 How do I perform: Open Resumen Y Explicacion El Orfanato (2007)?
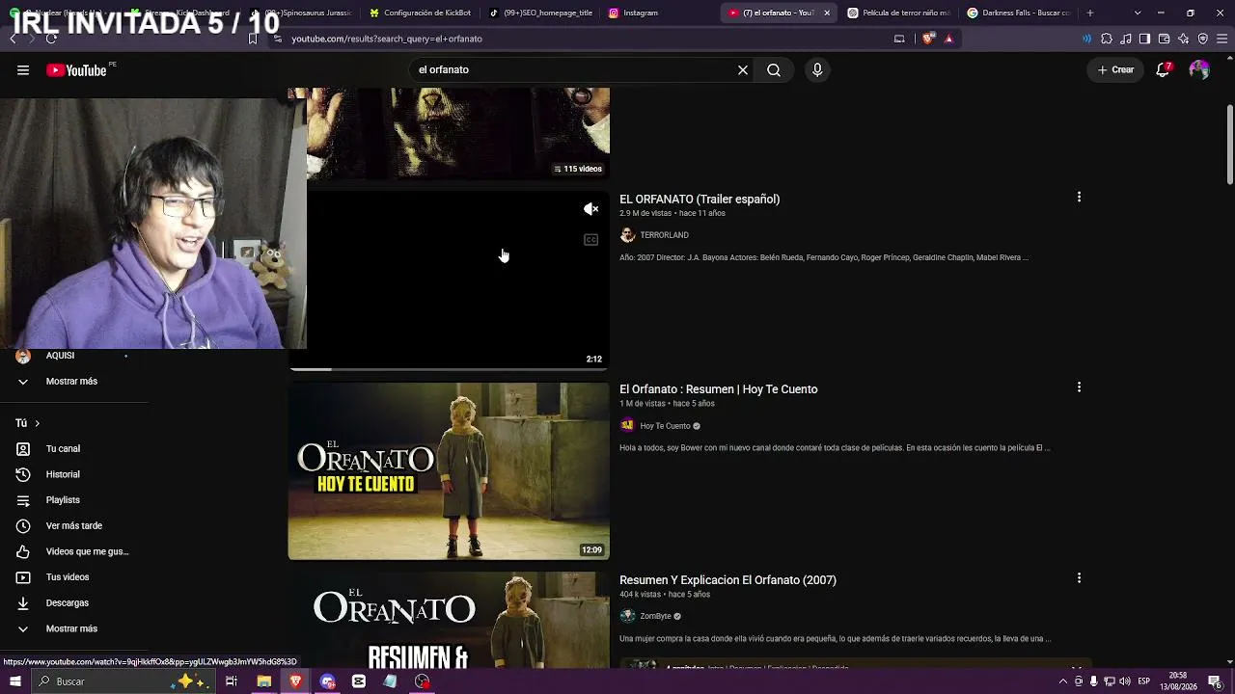pos(727,580)
